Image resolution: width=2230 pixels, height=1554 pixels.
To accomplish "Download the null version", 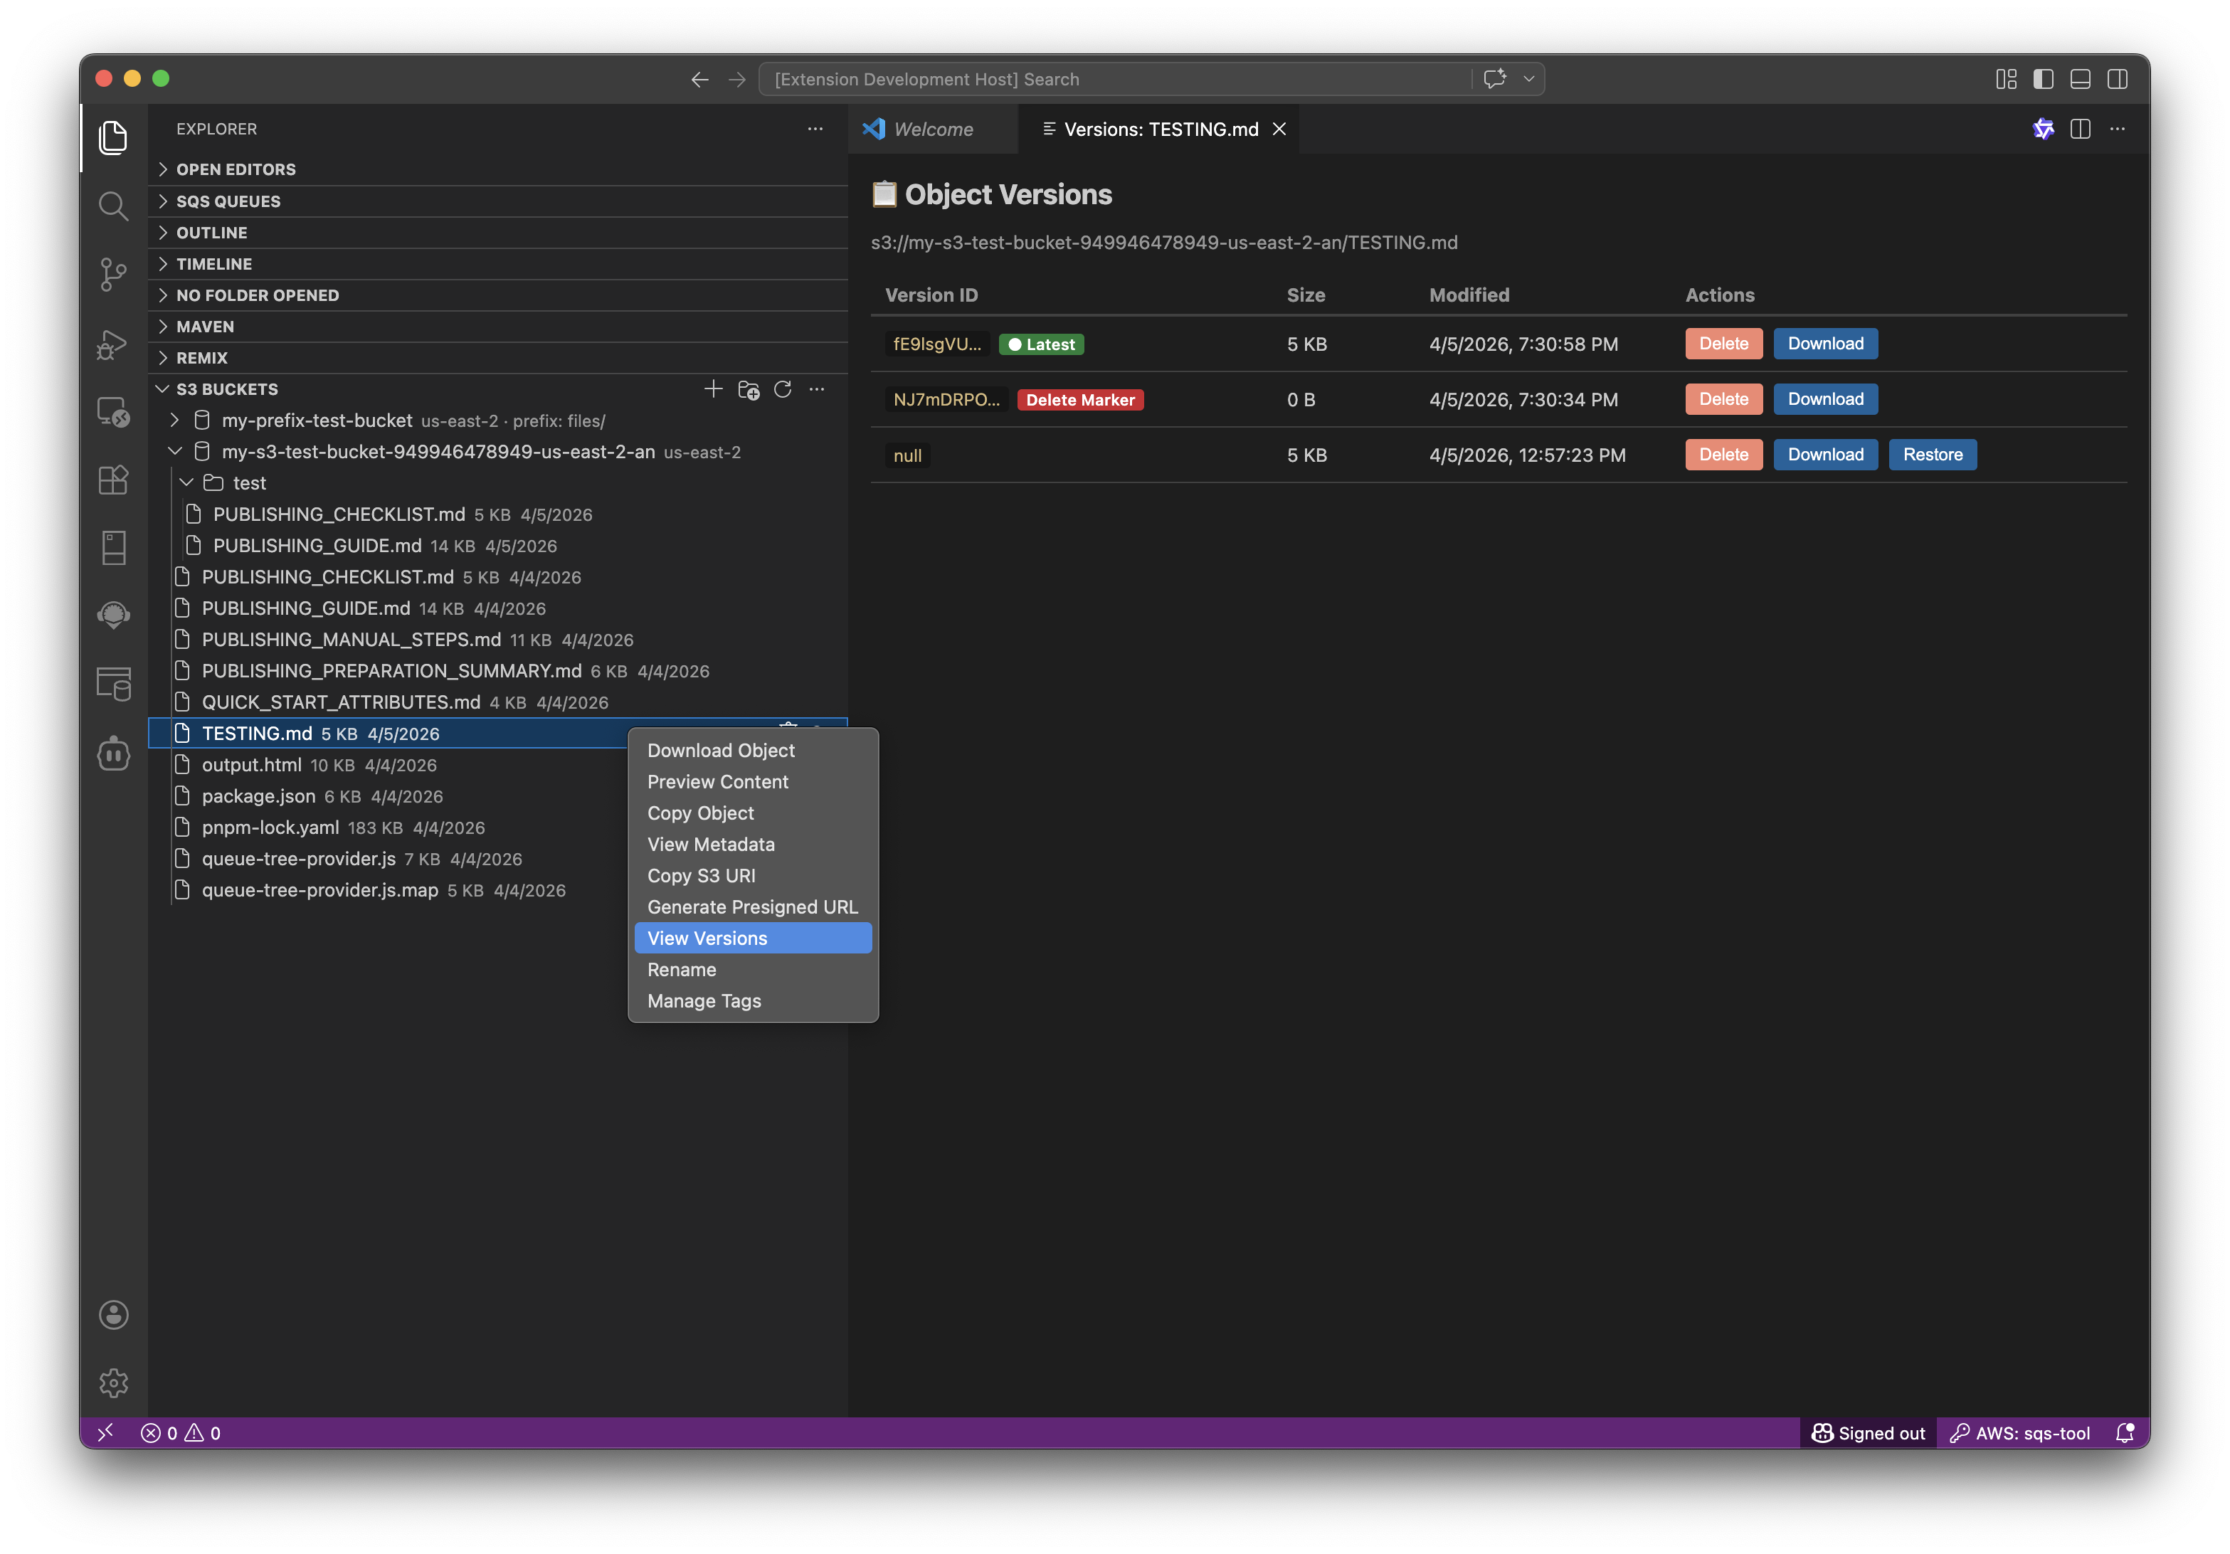I will [1825, 455].
